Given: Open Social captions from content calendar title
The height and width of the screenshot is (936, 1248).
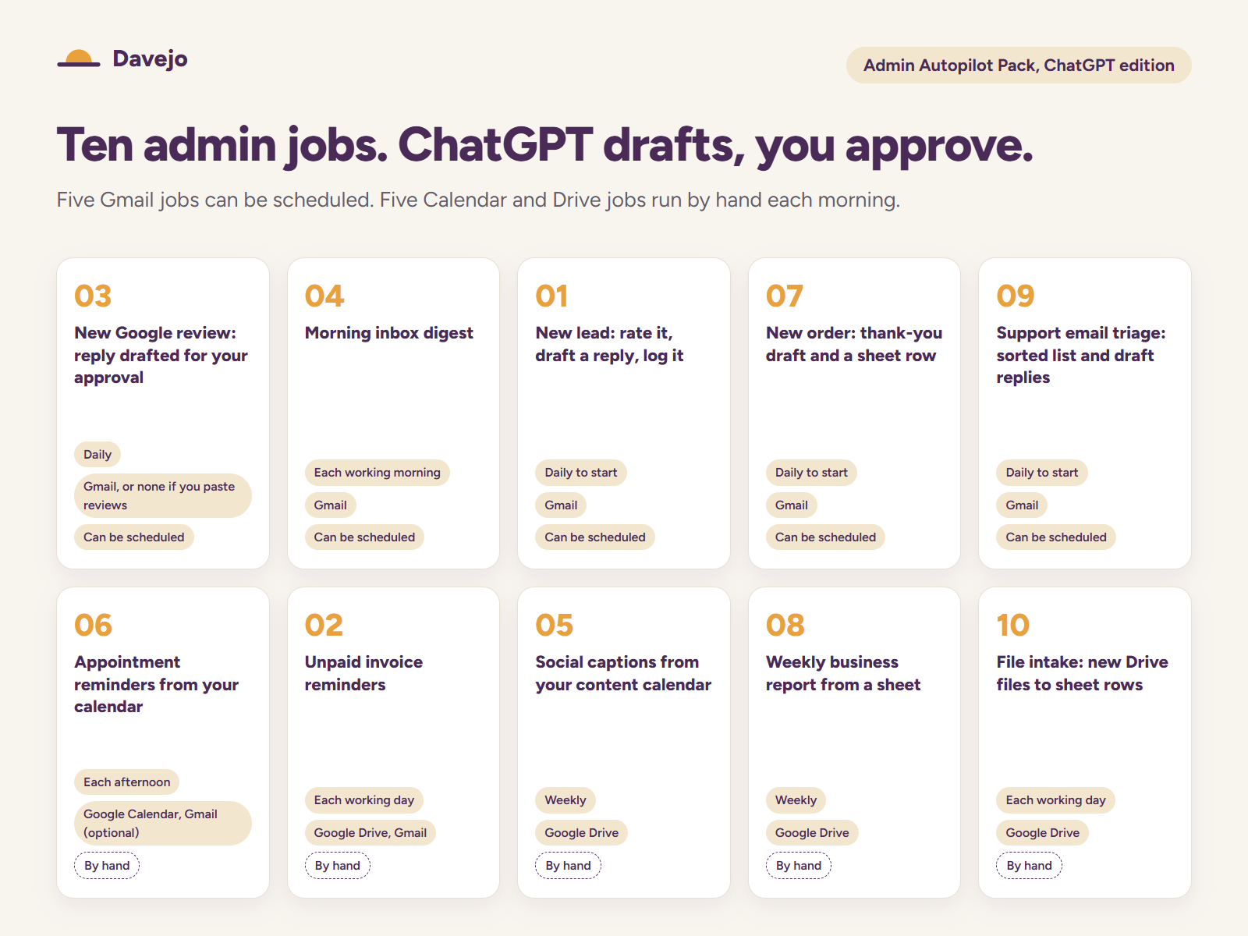Looking at the screenshot, I should [623, 673].
